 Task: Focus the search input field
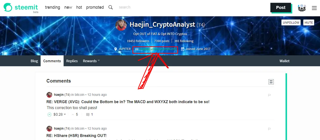(x=135, y=7)
